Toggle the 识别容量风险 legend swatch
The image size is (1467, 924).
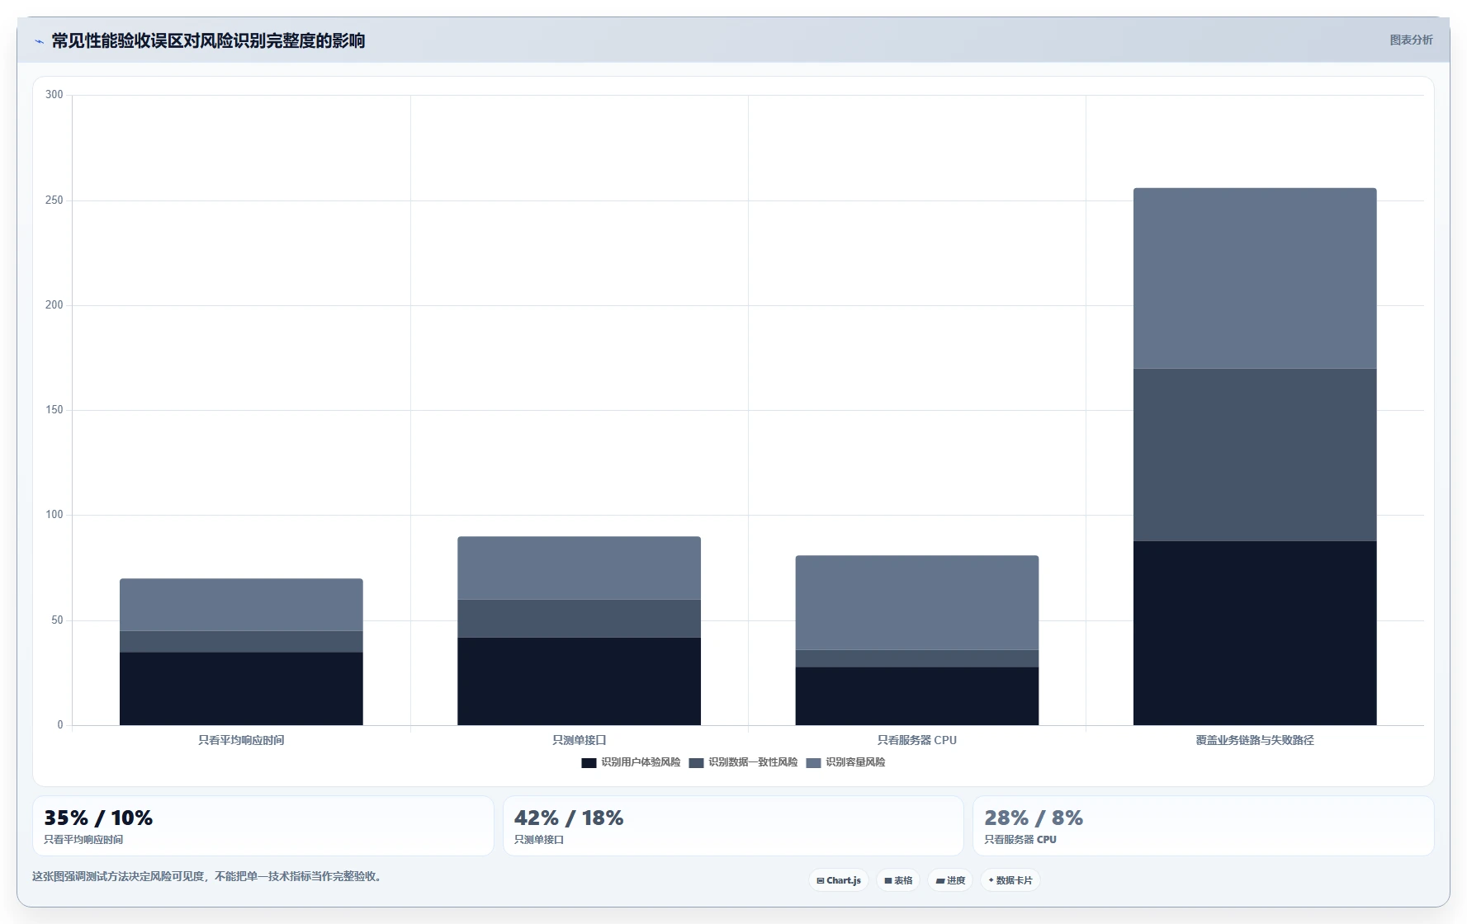[813, 763]
